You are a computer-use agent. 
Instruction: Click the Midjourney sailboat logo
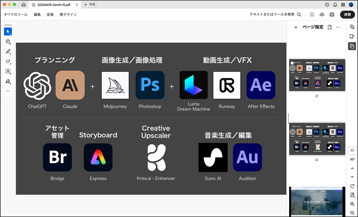click(x=115, y=85)
